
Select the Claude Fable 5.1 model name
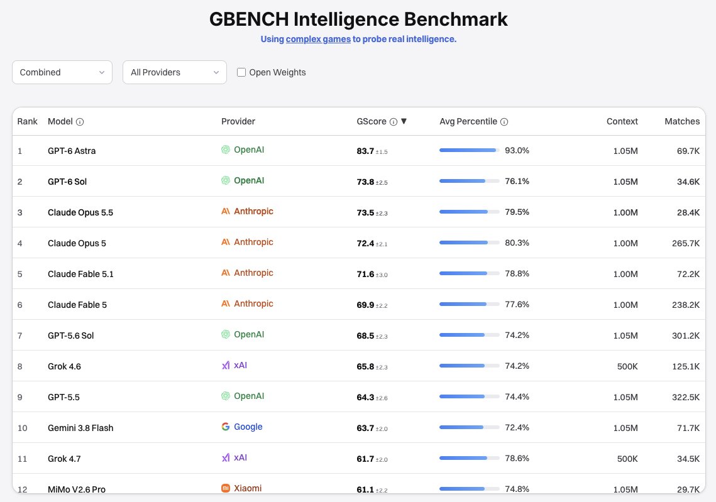coord(80,275)
